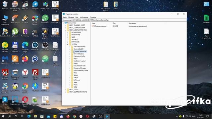
Task: Select the ControlSet001 key
Action: [79, 49]
